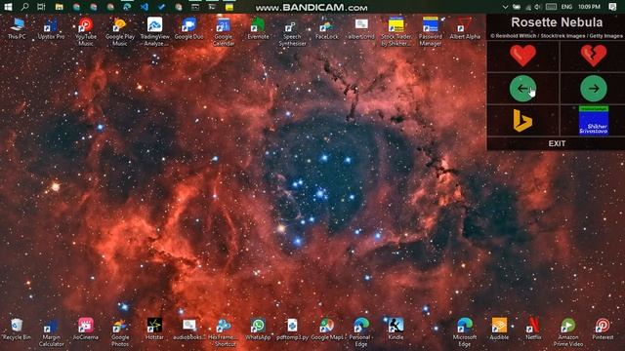Click the 10:09 PM clock

pyautogui.click(x=589, y=7)
